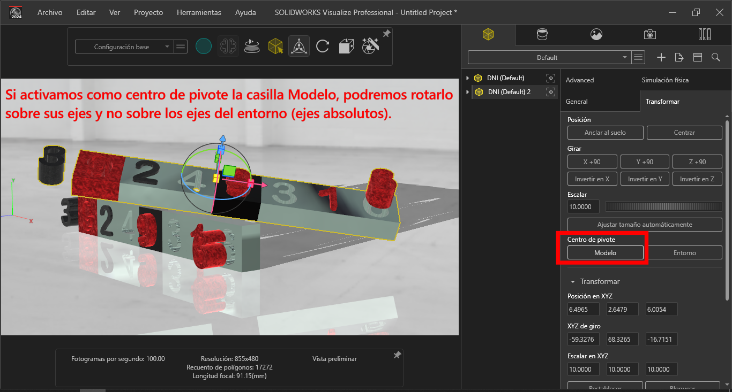The height and width of the screenshot is (392, 732).
Task: Open the Scenes tab with landscape icon
Action: click(596, 35)
